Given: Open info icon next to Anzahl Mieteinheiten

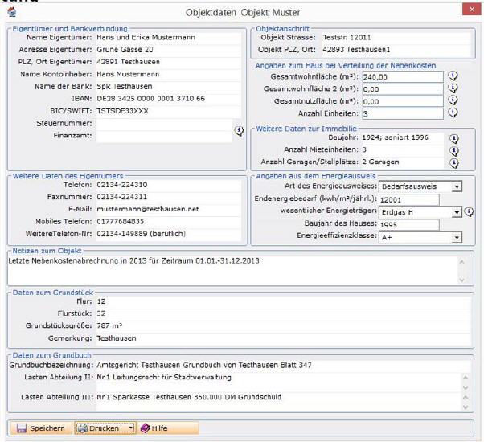Looking at the screenshot, I should (x=453, y=151).
